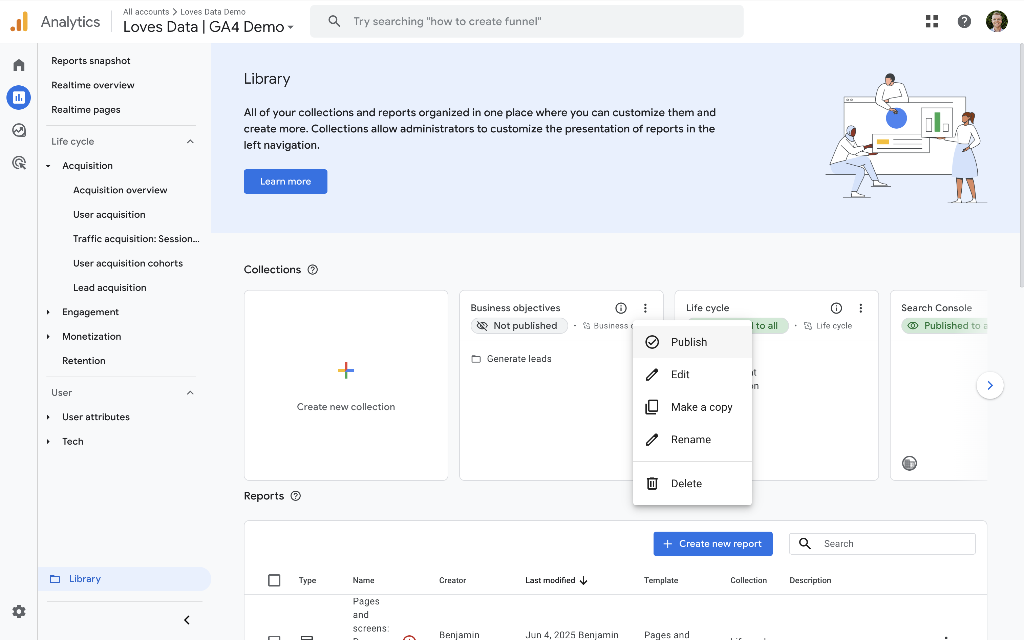The width and height of the screenshot is (1024, 640).
Task: Show info for Life cycle collection
Action: (836, 308)
